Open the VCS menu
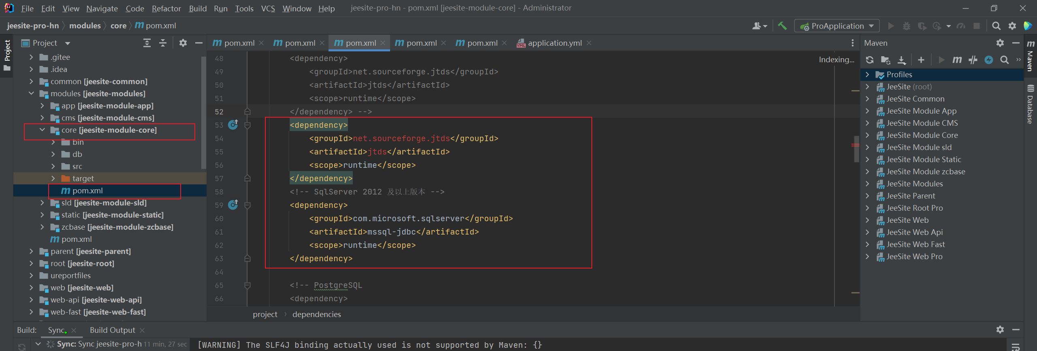Screen dimensions: 1037x351 (268, 8)
